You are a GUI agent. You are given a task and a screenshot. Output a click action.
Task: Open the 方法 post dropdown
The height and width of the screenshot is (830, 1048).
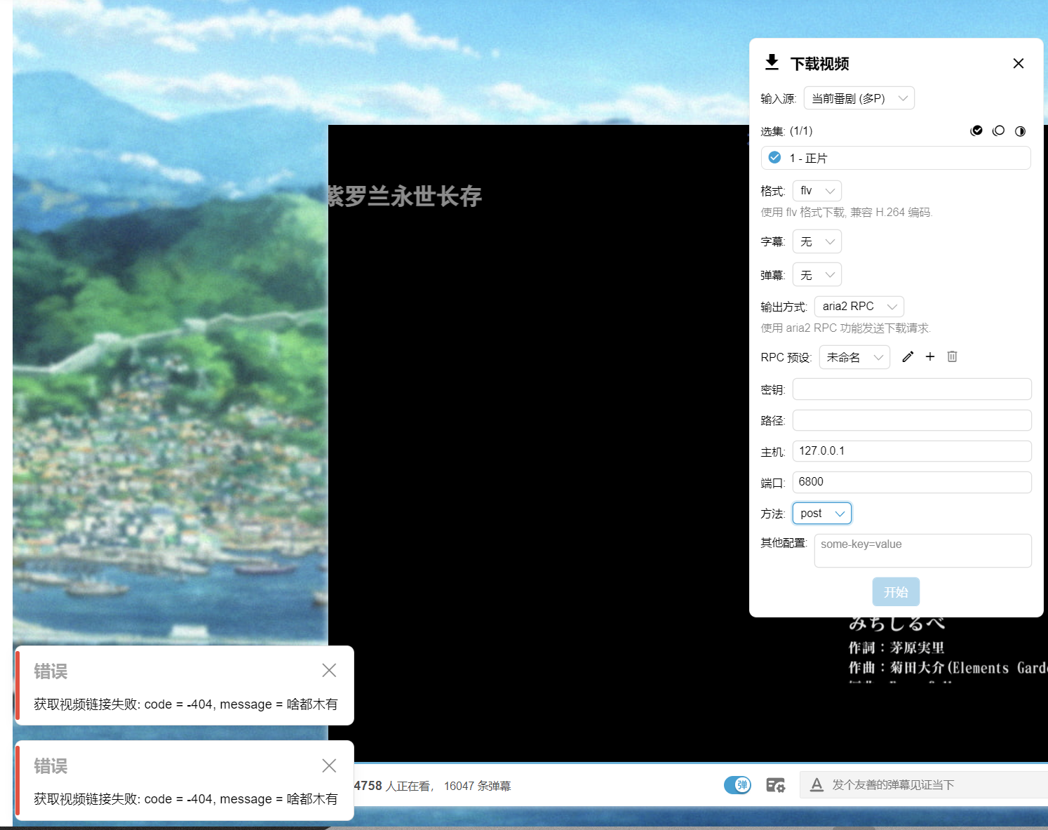(822, 514)
